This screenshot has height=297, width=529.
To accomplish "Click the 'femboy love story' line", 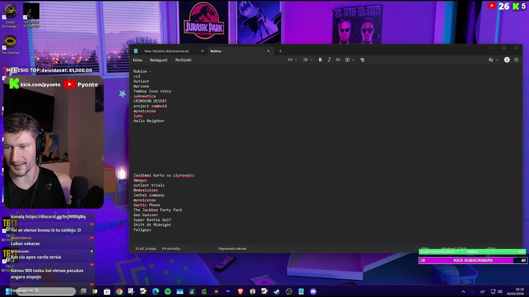I will pos(152,91).
